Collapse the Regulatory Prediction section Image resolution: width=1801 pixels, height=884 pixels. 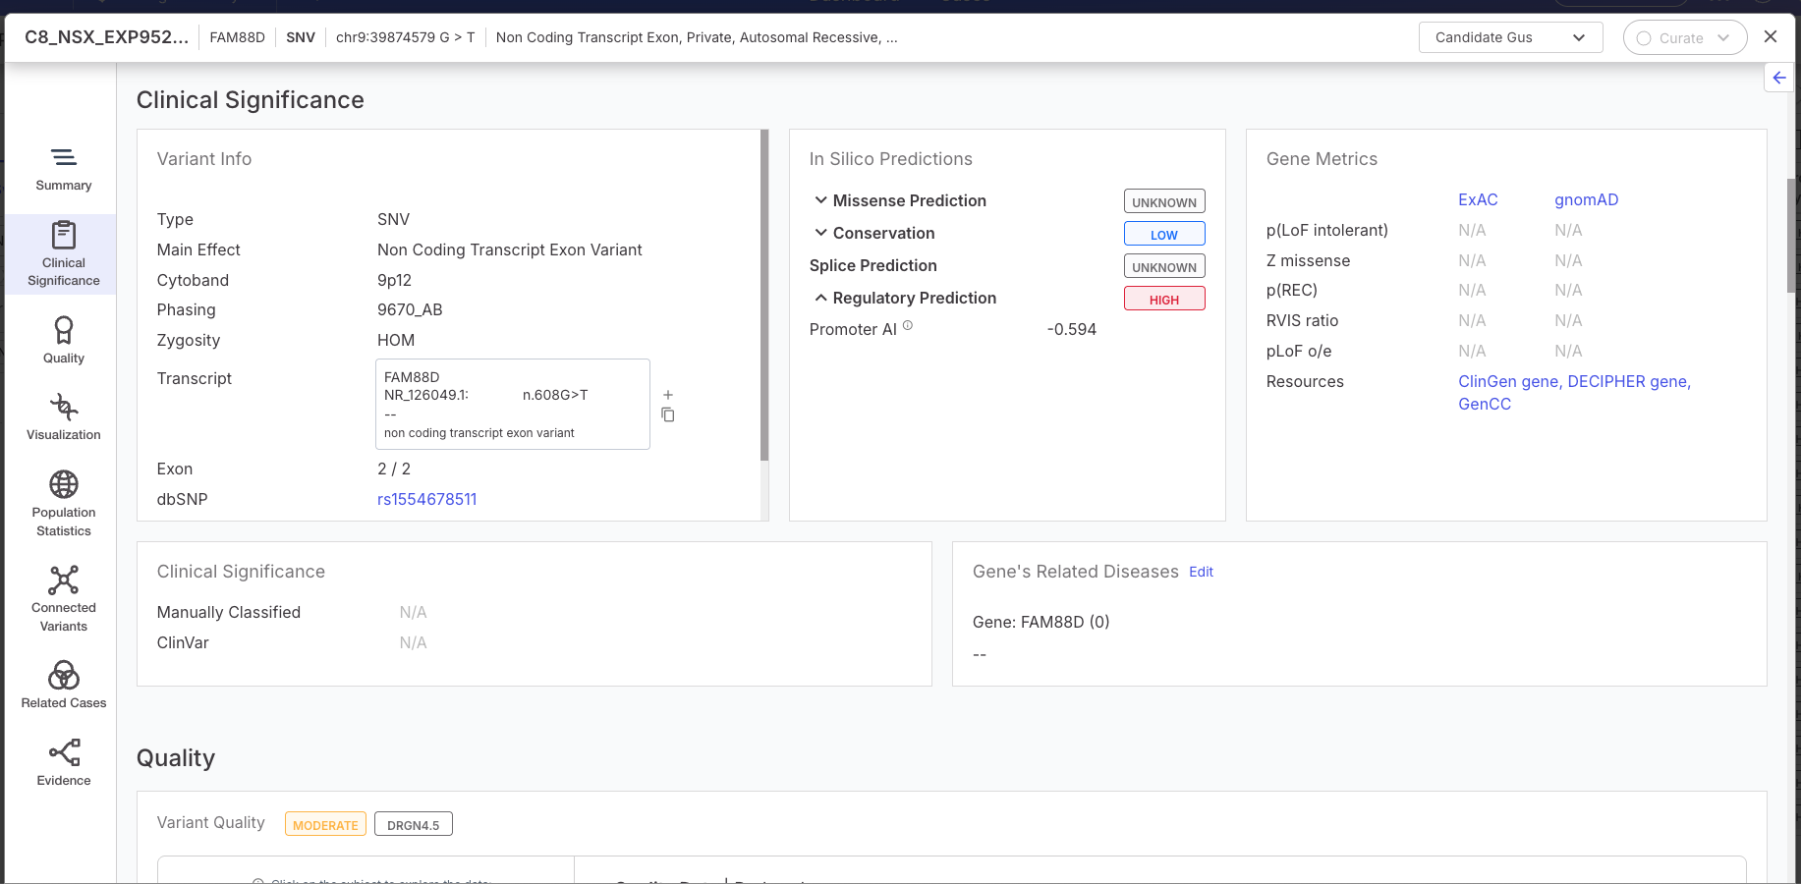tap(820, 298)
